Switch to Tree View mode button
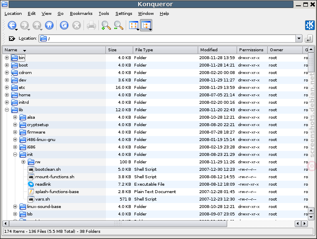 pyautogui.click(x=146, y=25)
